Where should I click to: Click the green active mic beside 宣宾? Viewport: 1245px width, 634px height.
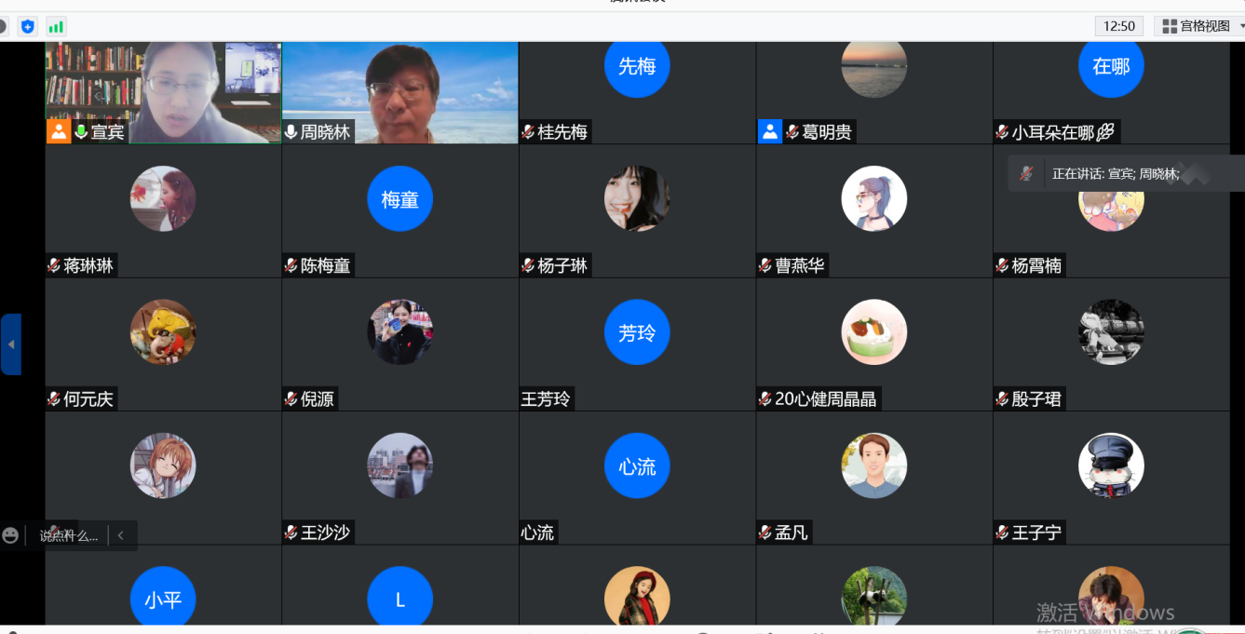pos(81,132)
